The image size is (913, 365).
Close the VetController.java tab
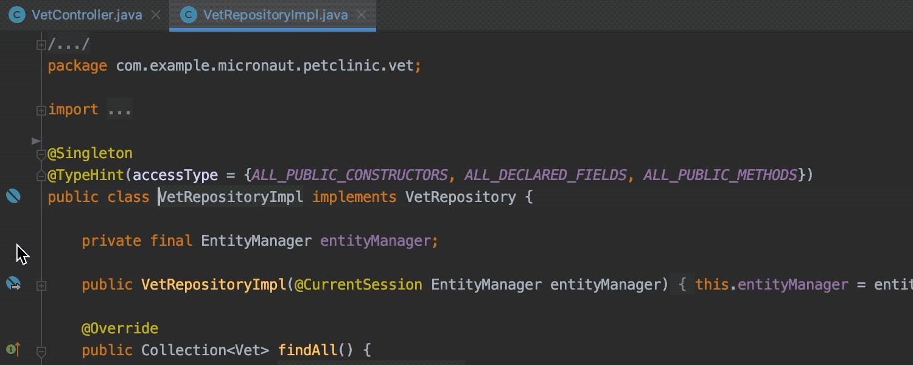click(x=156, y=15)
